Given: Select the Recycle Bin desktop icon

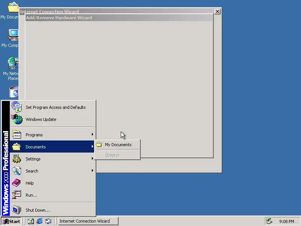Looking at the screenshot, I should click(14, 92).
